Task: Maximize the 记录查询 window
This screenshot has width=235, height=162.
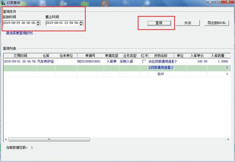Action: tap(218, 2)
